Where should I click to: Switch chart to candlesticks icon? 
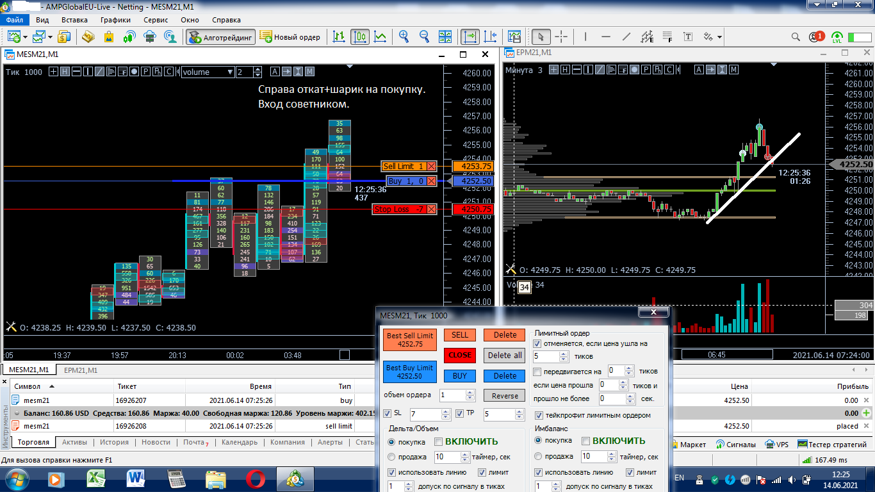(360, 37)
